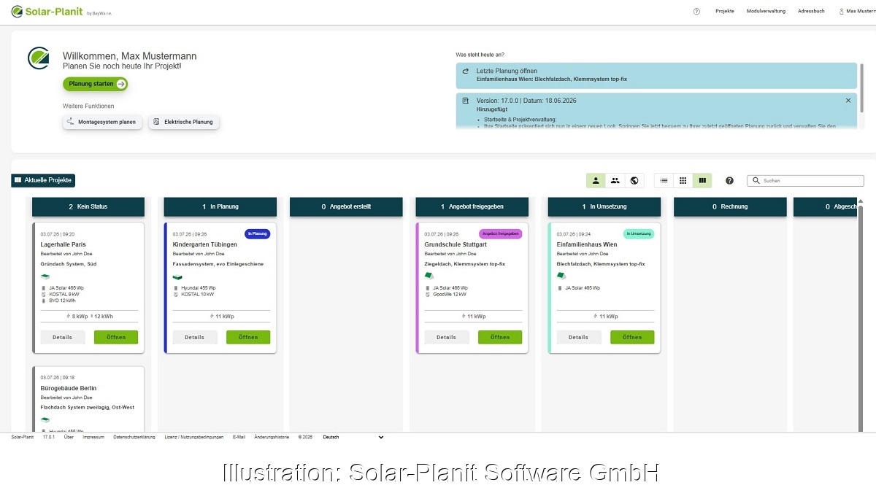Screen dimensions: 876x496
Task: Click battery icon beside BYD 12 kWh
Action: [44, 301]
